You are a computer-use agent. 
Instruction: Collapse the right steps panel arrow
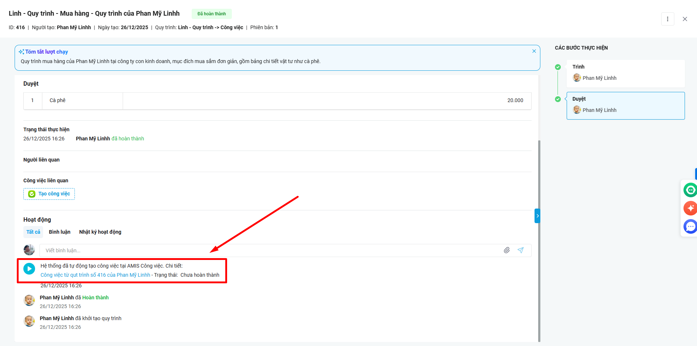pos(537,216)
